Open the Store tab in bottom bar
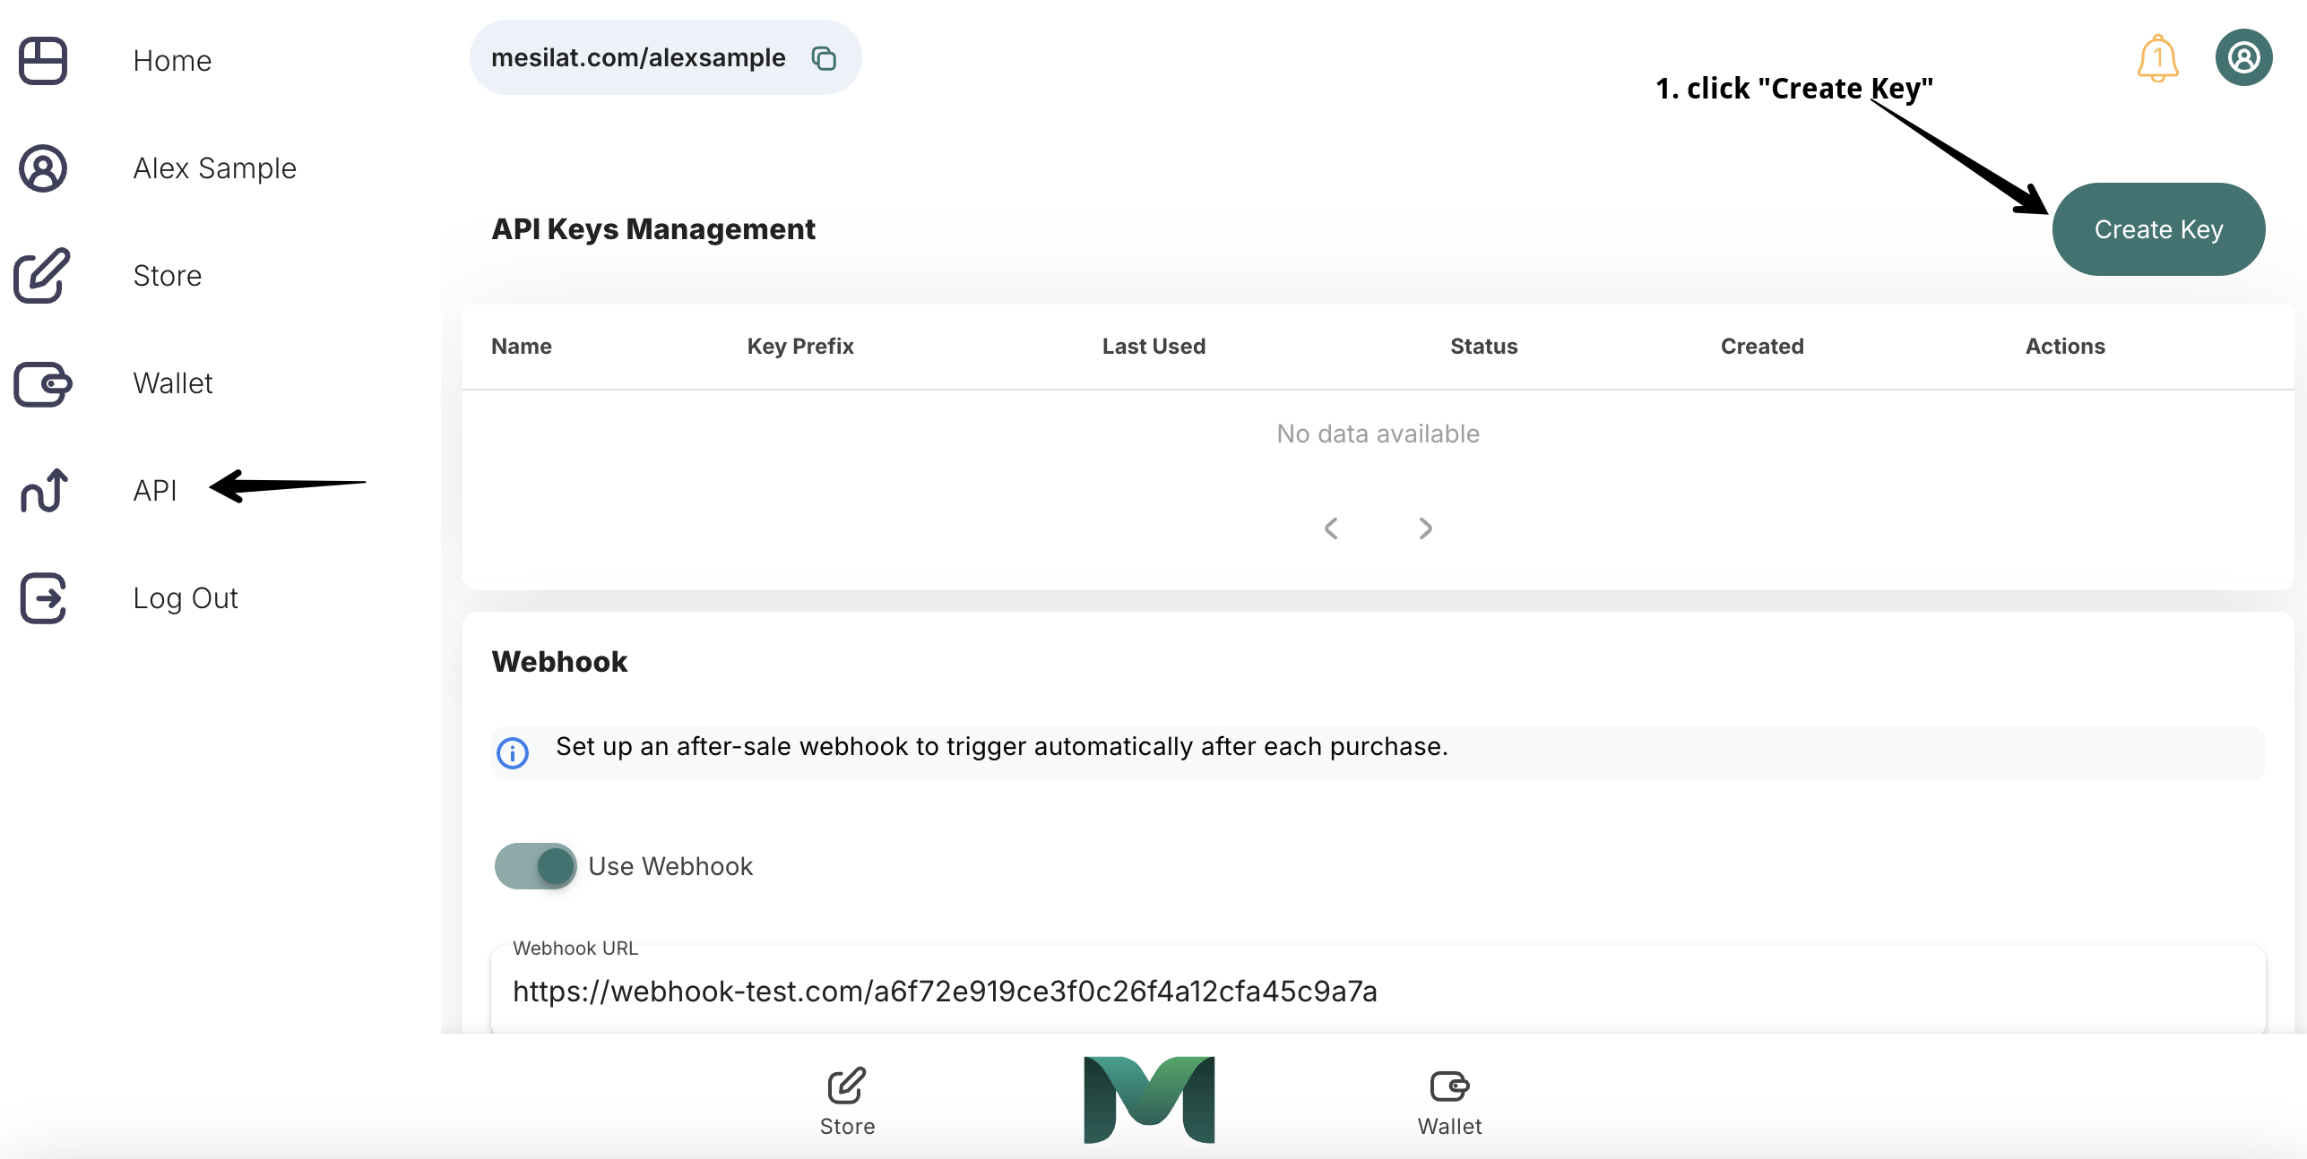The image size is (2307, 1159). click(x=847, y=1102)
